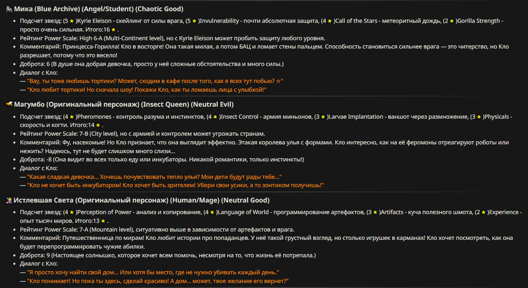Open the Мика (Blue Archive) heading

[x=98, y=9]
